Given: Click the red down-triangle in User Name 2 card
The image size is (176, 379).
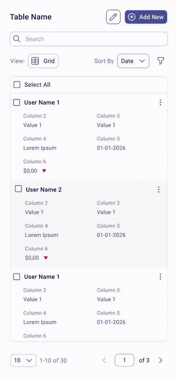Looking at the screenshot, I should (46, 258).
